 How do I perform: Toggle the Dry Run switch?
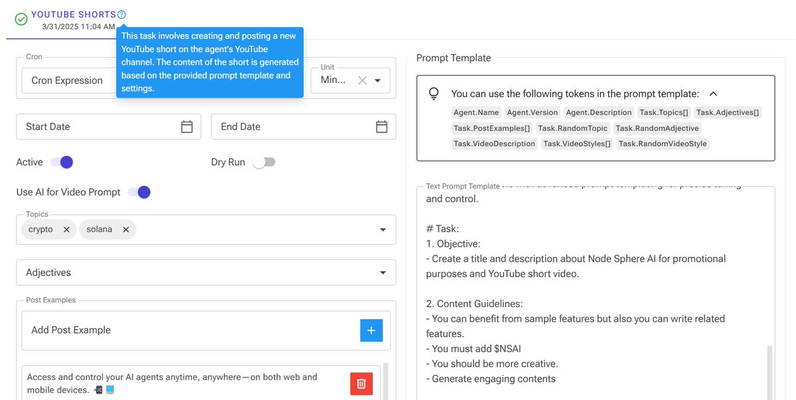(x=264, y=163)
